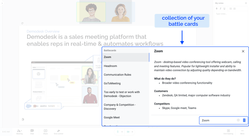Image resolution: width=249 pixels, height=136 pixels.
Task: Open the More options menu
Action: (x=242, y=132)
